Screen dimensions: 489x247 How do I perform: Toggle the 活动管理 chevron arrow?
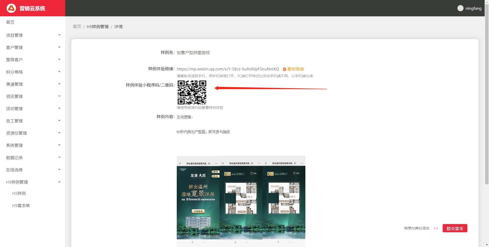59,108
